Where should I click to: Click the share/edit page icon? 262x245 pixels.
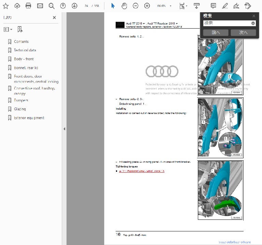click(x=248, y=6)
